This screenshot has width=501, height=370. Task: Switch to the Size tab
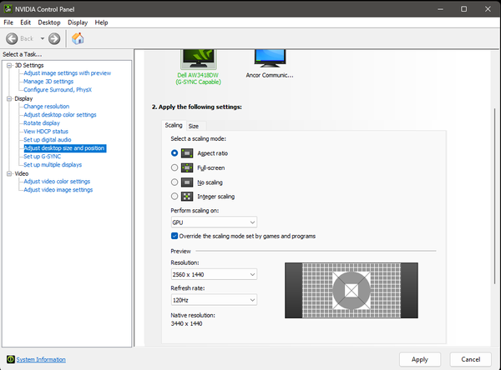[193, 126]
